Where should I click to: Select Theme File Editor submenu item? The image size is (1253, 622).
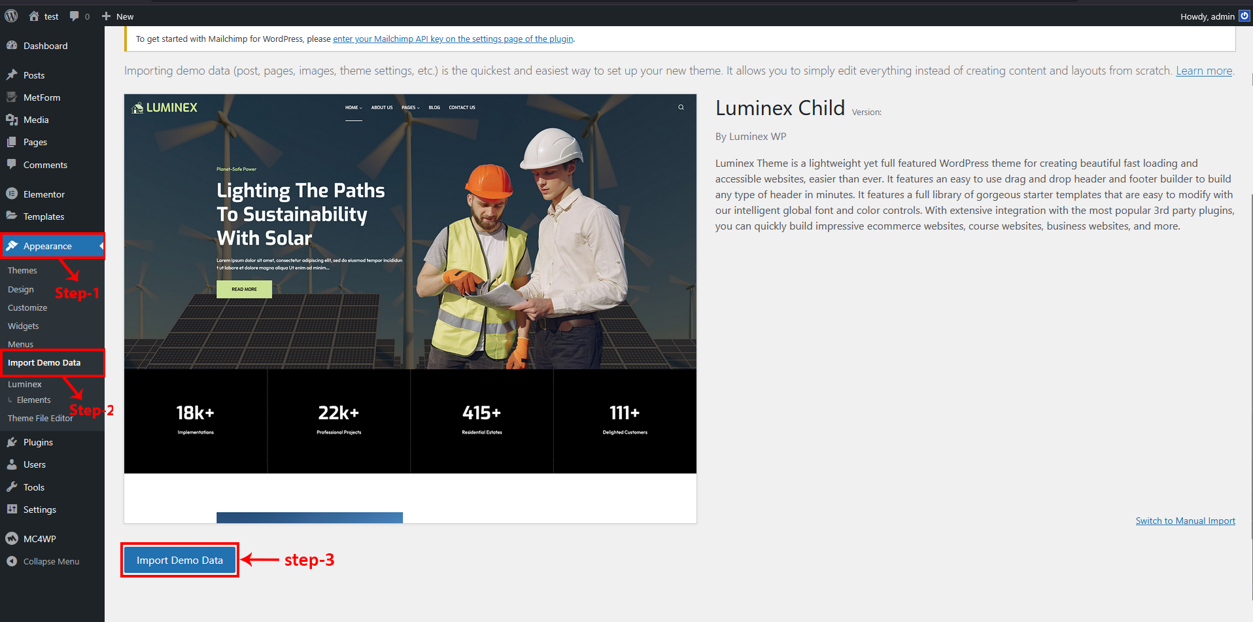click(40, 418)
